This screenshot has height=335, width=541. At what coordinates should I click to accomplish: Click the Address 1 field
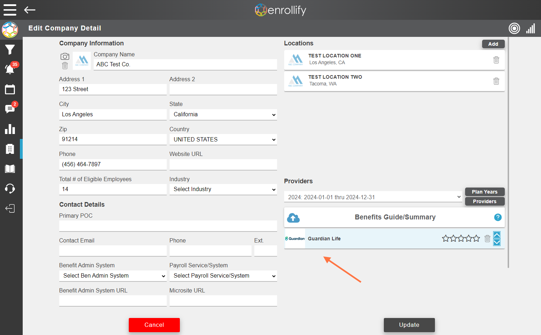[x=113, y=89]
